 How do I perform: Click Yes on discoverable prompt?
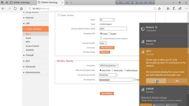pos(156,81)
